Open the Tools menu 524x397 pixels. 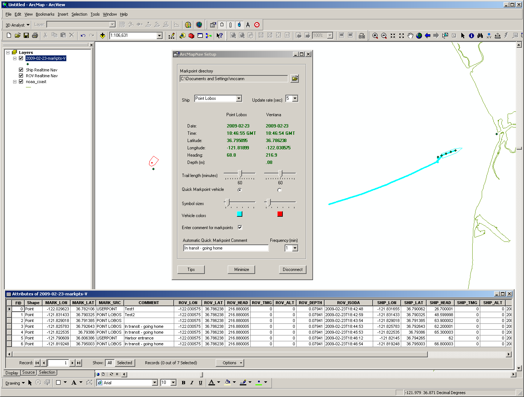(95, 14)
